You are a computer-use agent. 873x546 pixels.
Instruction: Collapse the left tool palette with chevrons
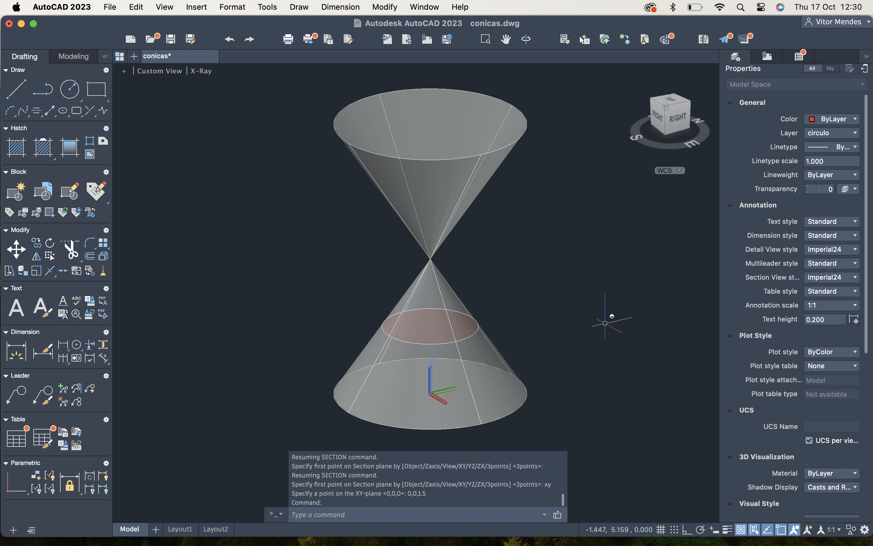(105, 56)
